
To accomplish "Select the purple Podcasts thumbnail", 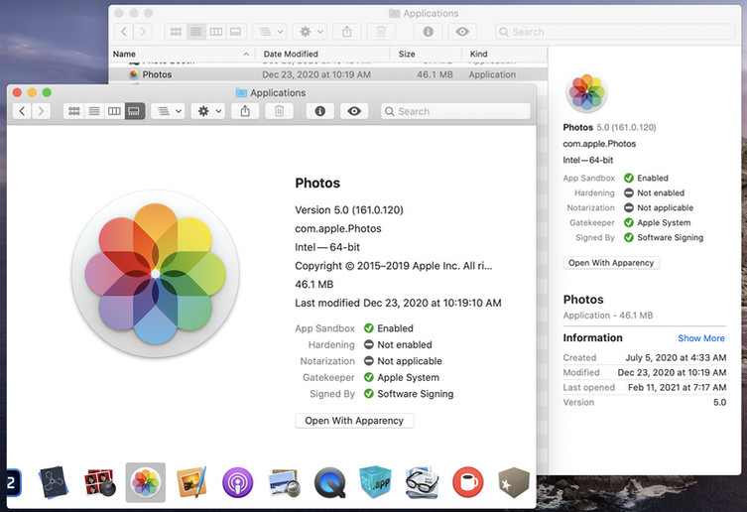I will (x=237, y=482).
